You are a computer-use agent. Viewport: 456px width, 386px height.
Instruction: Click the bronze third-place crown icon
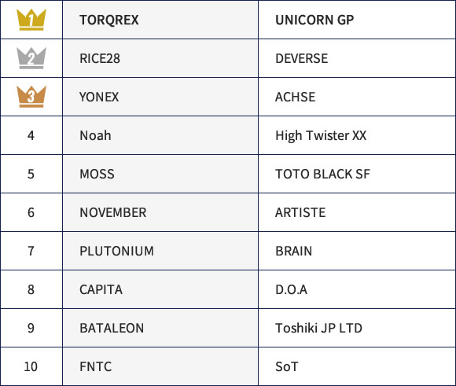[x=31, y=97]
